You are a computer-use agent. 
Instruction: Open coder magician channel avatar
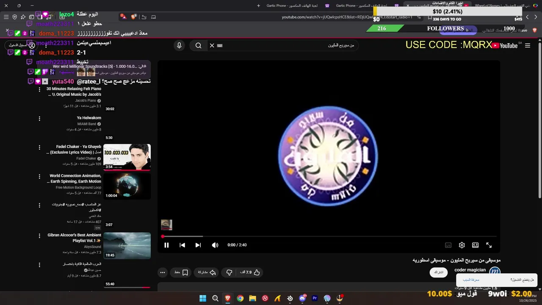[495, 272]
